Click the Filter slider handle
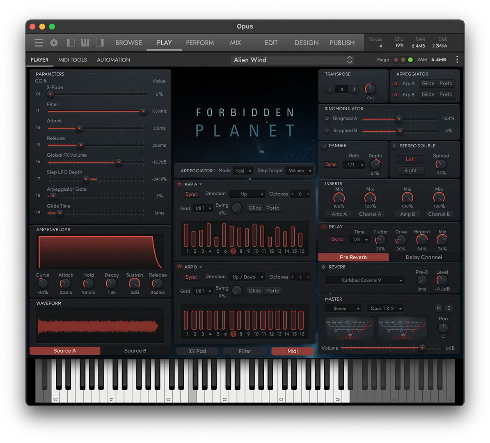Viewport: 490px width, 443px height. point(143,111)
